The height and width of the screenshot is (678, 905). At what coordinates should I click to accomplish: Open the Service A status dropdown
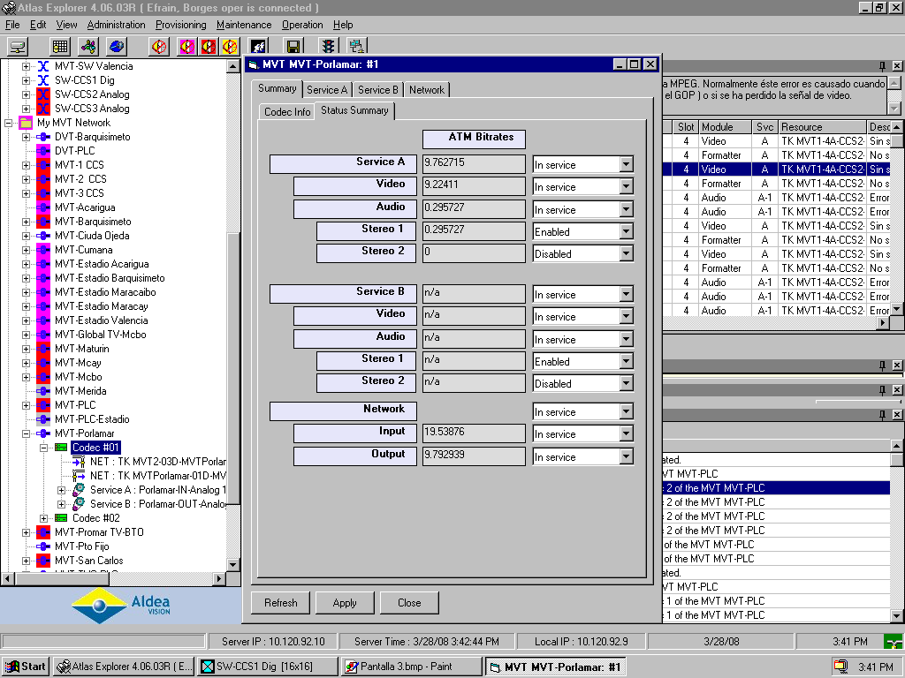click(x=626, y=164)
